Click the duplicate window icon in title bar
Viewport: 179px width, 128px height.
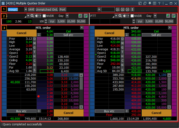[145, 3]
